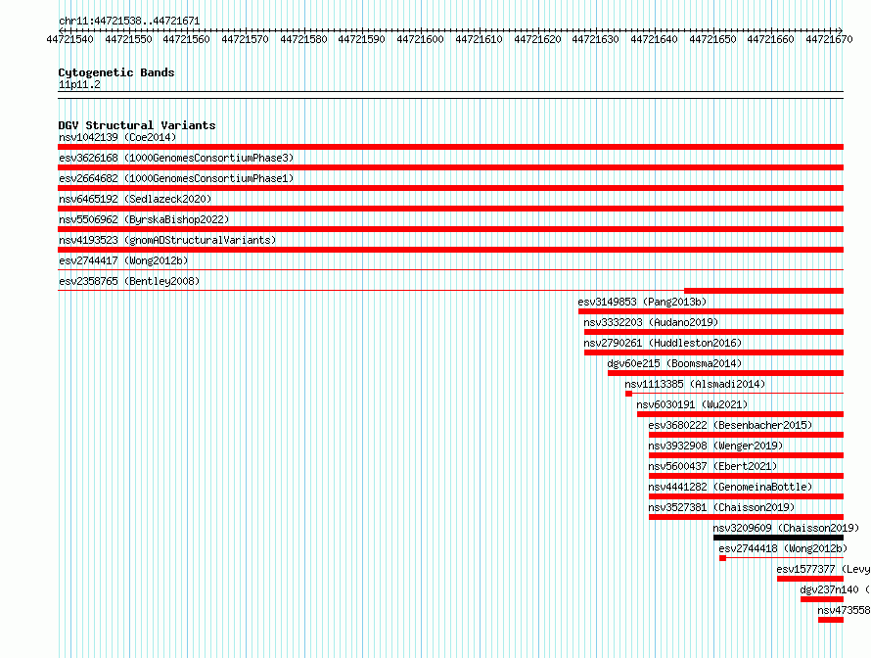Click ruler coordinate 44721540
Viewport: 871px width, 658px height.
pyautogui.click(x=70, y=39)
